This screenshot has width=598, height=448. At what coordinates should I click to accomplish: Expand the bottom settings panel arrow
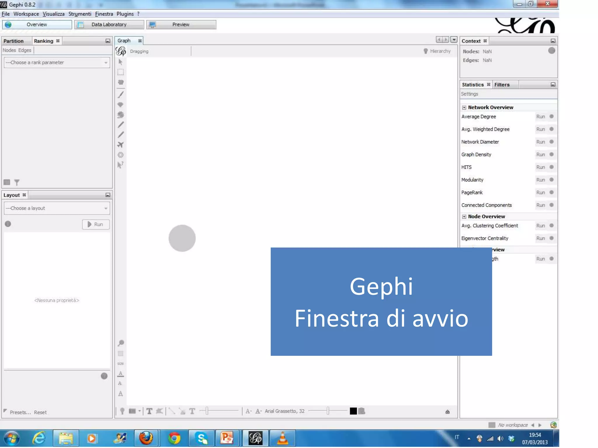pos(448,412)
